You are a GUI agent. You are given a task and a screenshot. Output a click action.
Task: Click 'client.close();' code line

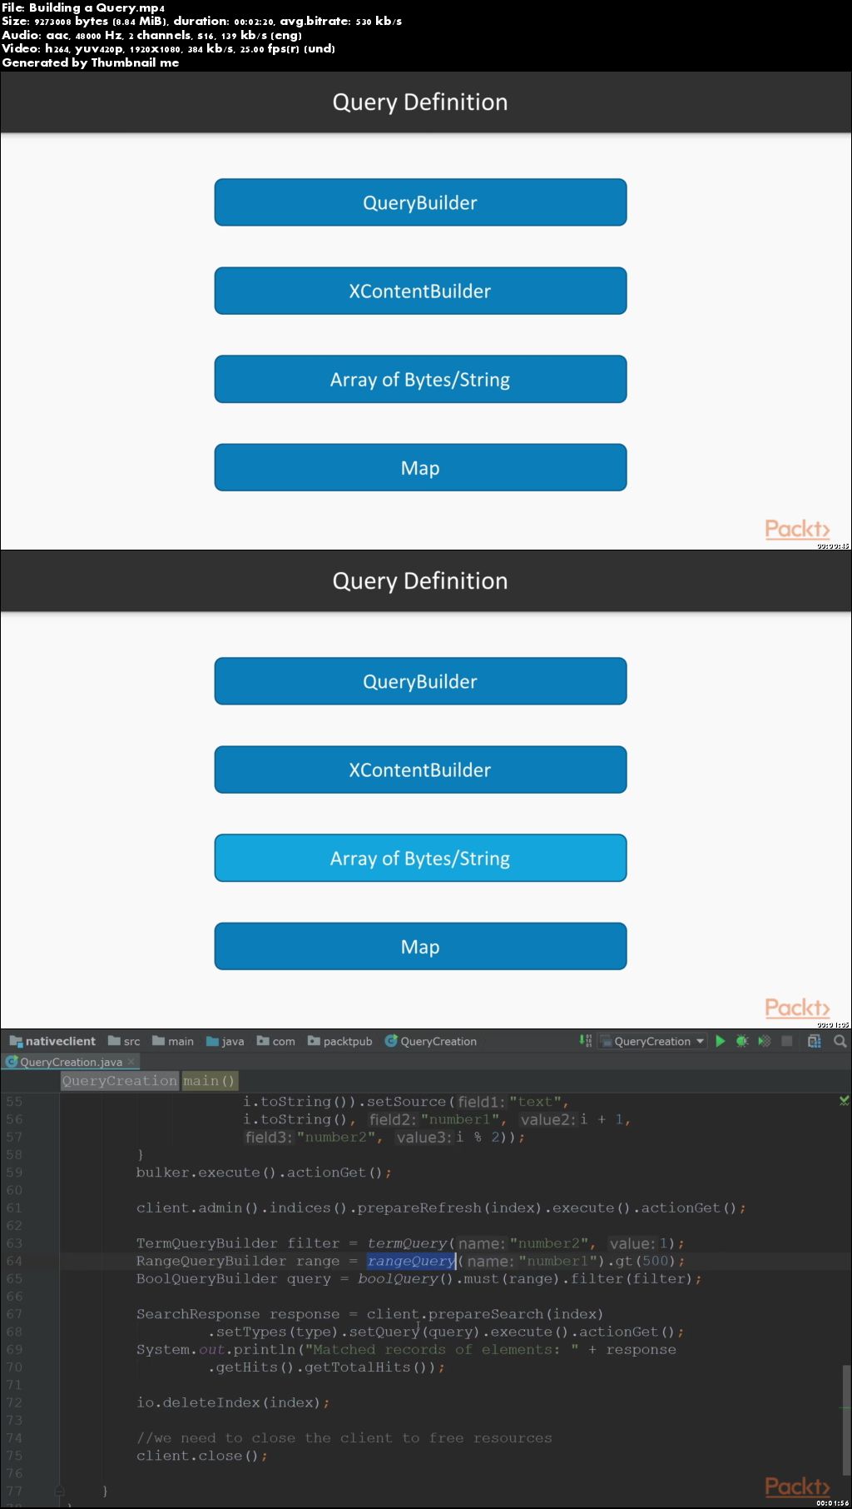pyautogui.click(x=202, y=1456)
